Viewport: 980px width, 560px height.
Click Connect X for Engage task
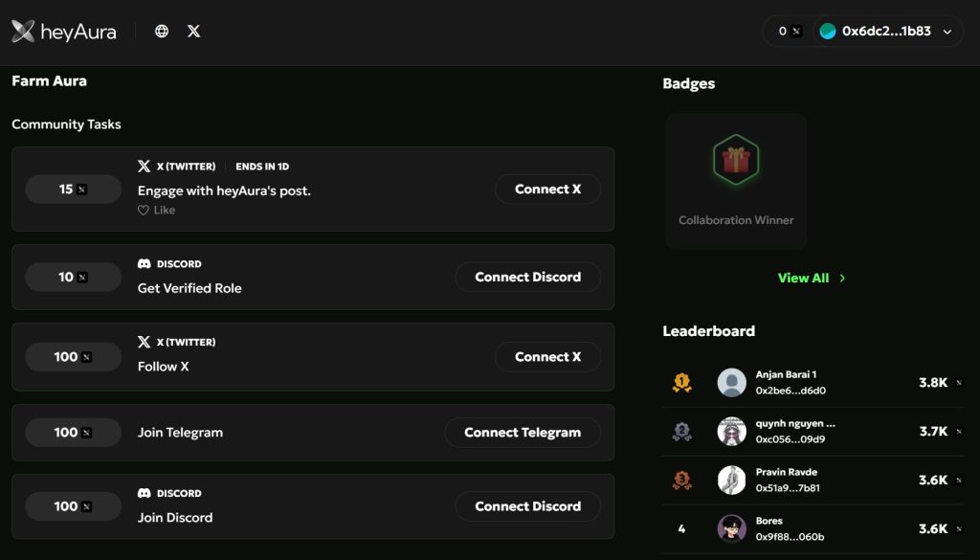click(547, 190)
